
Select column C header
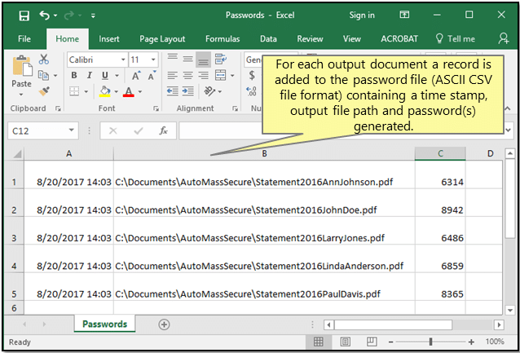[x=440, y=153]
